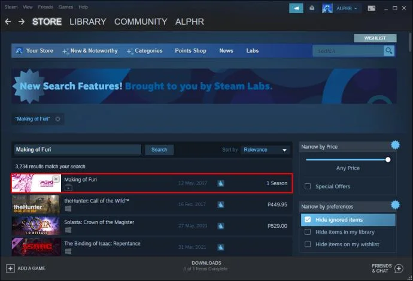Image resolution: width=413 pixels, height=281 pixels.
Task: Click Windows icon under Solasta: Crown of the Magister
Action: tap(68, 230)
